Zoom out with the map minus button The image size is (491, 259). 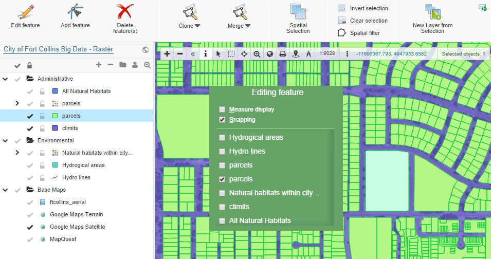coord(180,54)
